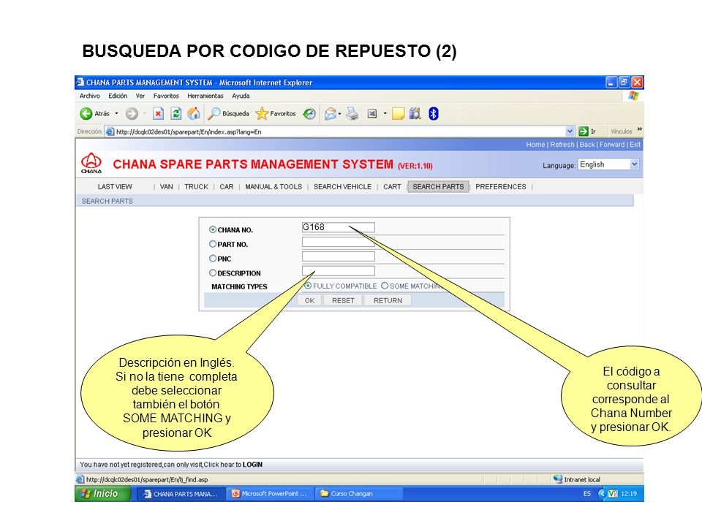
Task: Open the Ayuda menu
Action: pyautogui.click(x=241, y=96)
